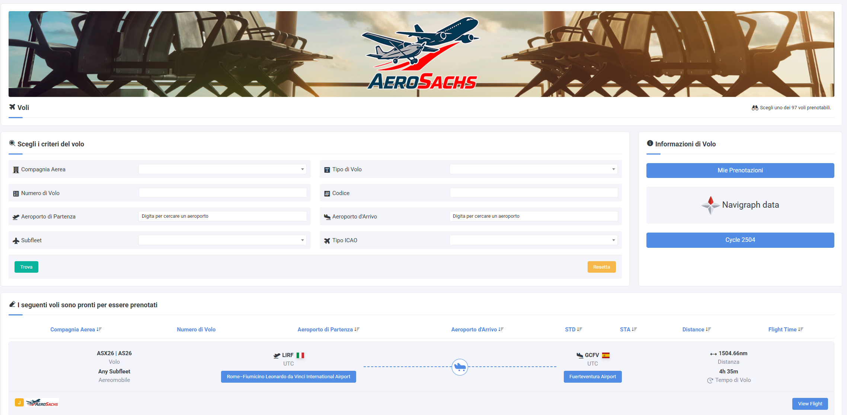Click the Italian flag next to LIRF
Viewport: 847px width, 415px height.
300,355
